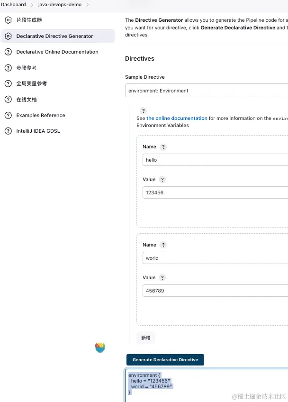288x402 pixels.
Task: Open help icon above the online documentation text
Action: point(144,111)
